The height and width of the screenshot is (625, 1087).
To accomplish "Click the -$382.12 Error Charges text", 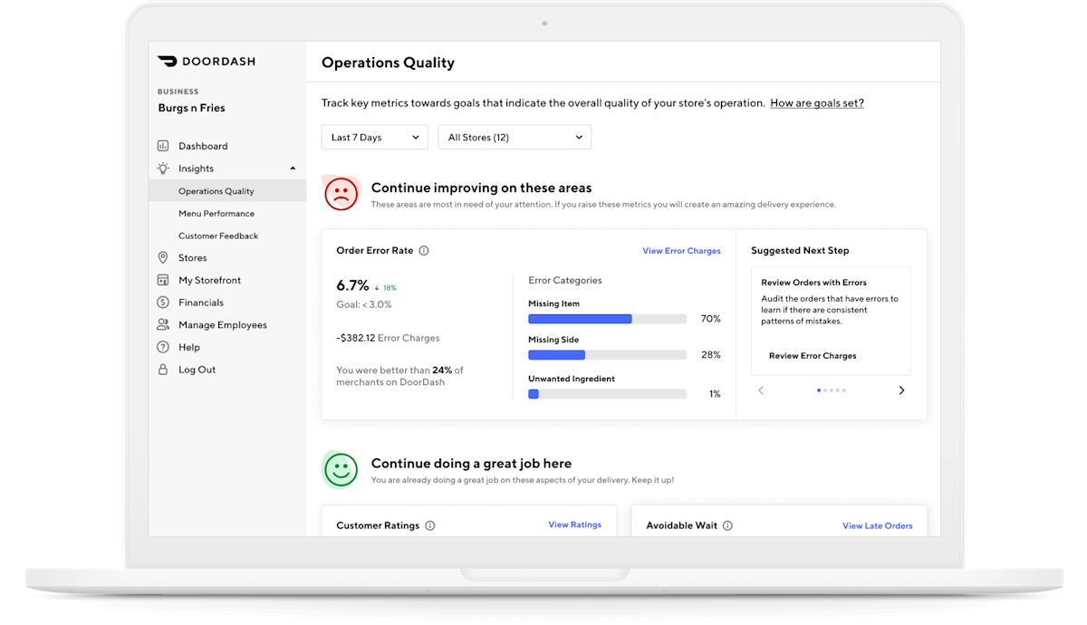I will pos(388,338).
